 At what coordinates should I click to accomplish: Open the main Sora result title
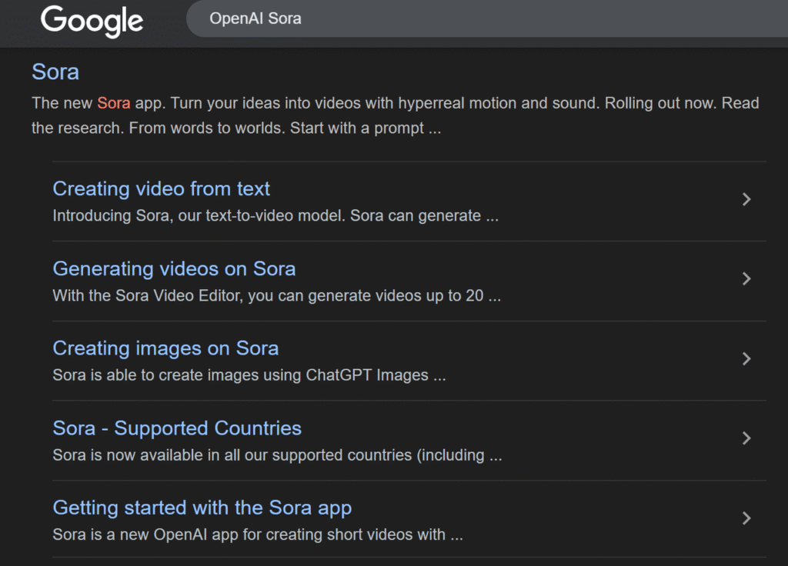tap(55, 72)
